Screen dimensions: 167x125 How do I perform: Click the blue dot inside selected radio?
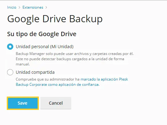[x=10, y=47]
